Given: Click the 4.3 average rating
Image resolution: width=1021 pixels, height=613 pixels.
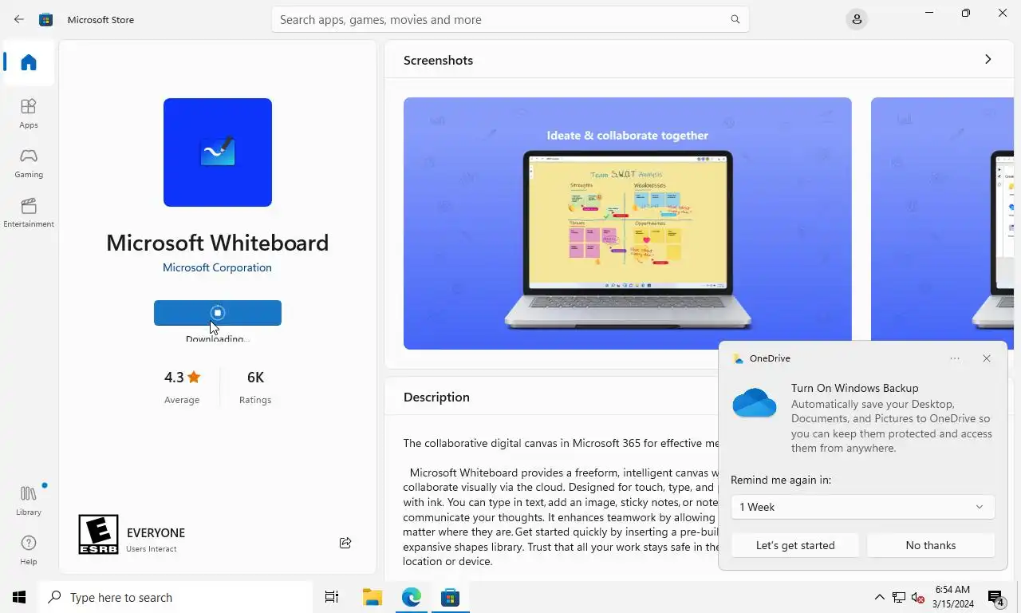Looking at the screenshot, I should pos(182,386).
